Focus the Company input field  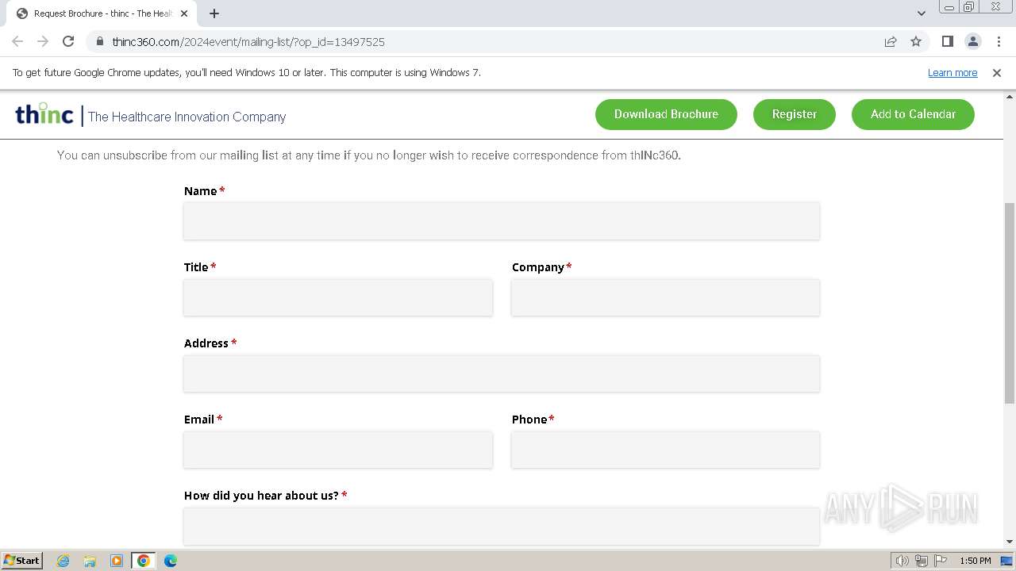coord(665,297)
